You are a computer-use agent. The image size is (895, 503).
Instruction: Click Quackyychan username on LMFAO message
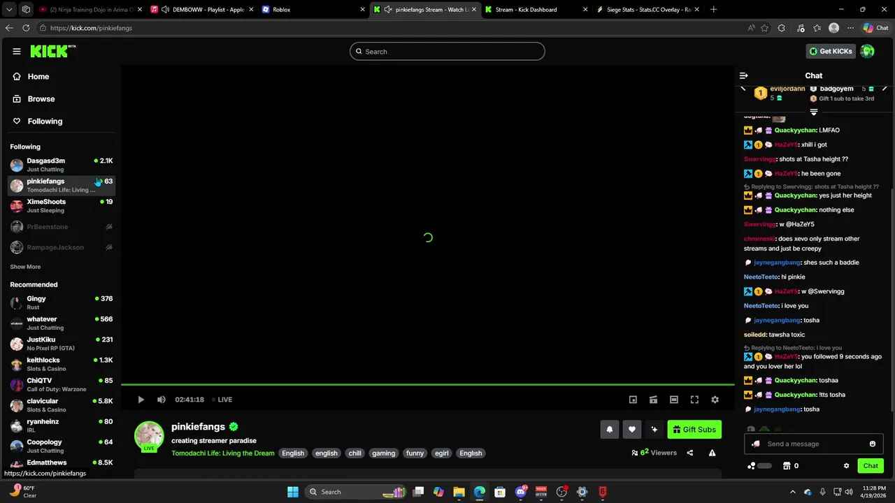pyautogui.click(x=795, y=131)
